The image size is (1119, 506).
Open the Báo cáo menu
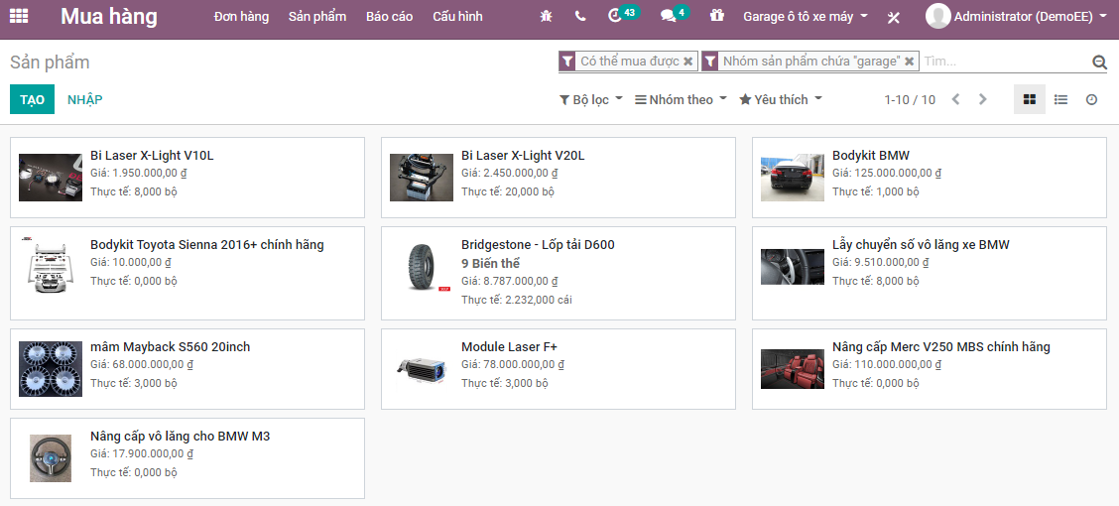pos(389,17)
